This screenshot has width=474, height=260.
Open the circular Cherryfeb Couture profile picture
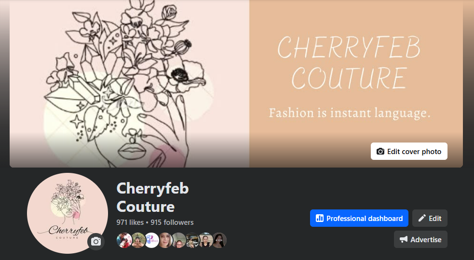pyautogui.click(x=68, y=213)
